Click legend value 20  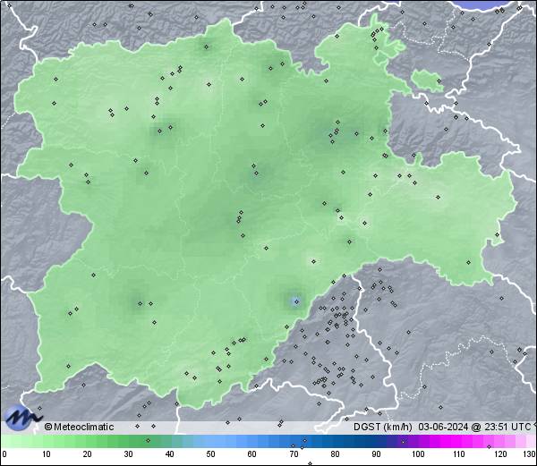88,454
